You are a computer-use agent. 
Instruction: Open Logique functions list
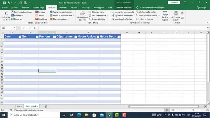pyautogui.click(x=41, y=12)
